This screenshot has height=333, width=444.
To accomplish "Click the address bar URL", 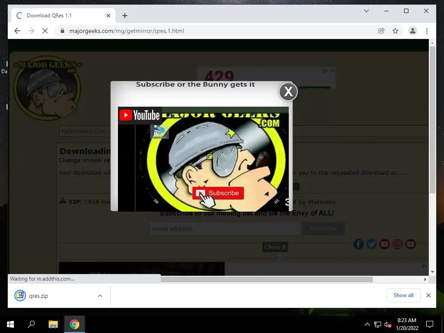I will pyautogui.click(x=127, y=31).
